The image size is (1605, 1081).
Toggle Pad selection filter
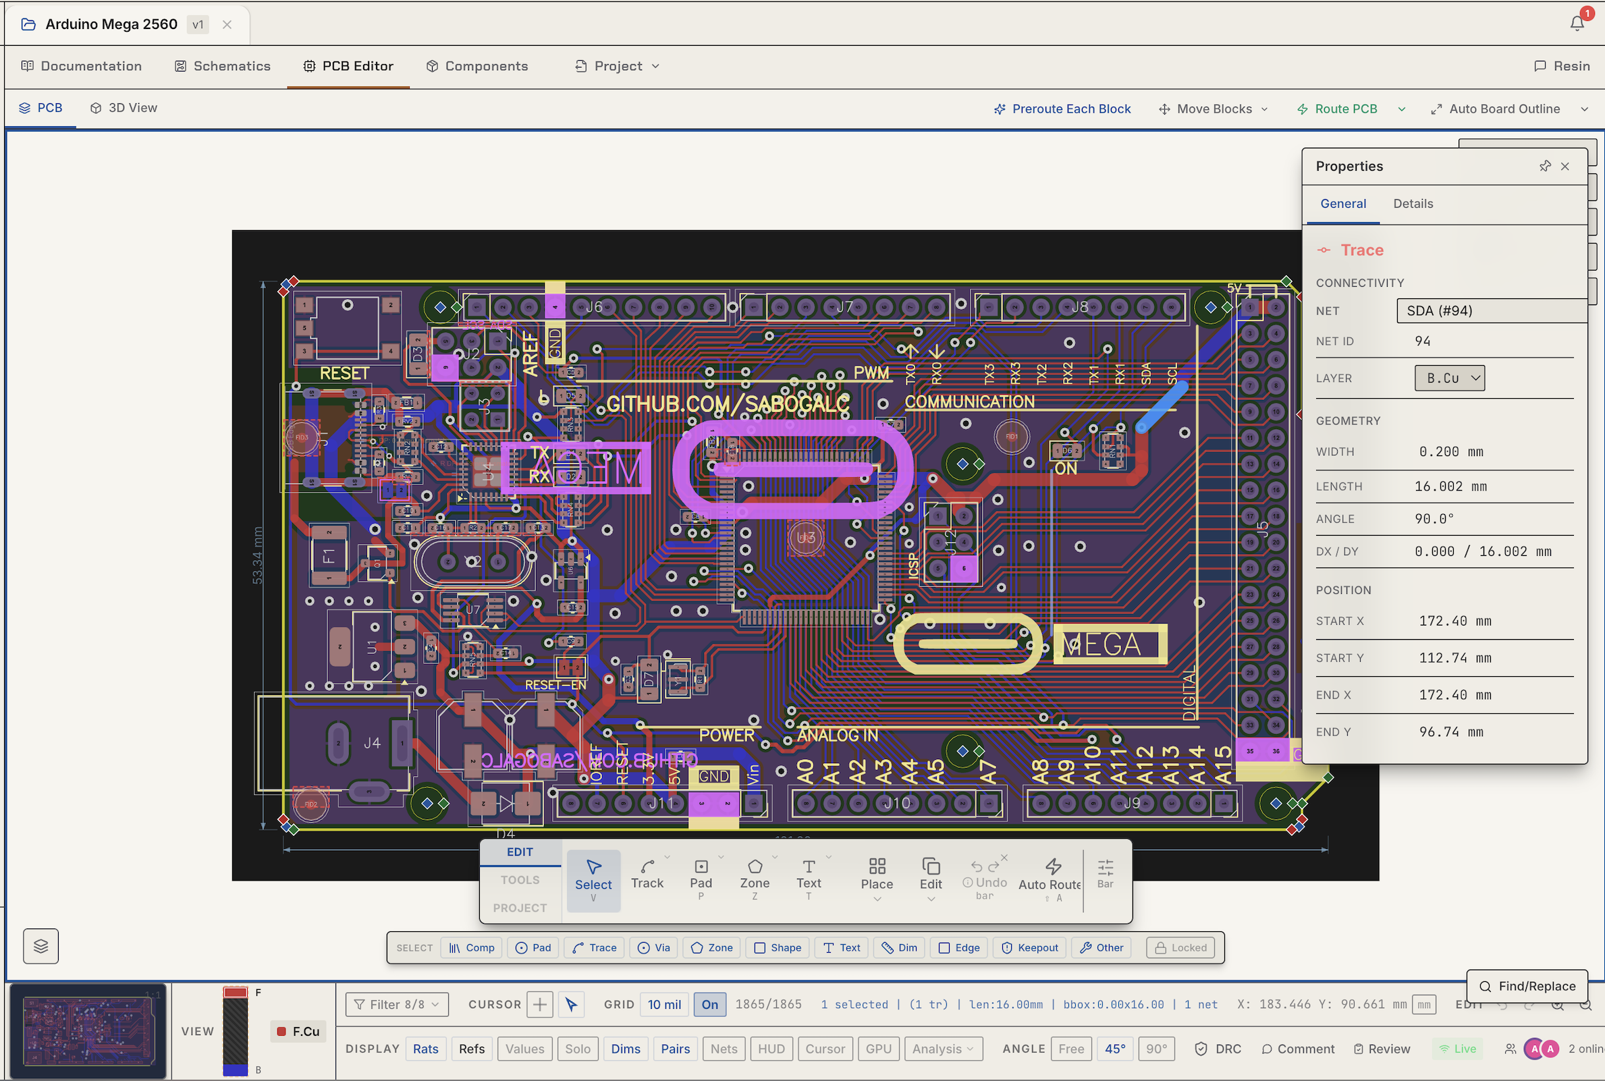534,948
